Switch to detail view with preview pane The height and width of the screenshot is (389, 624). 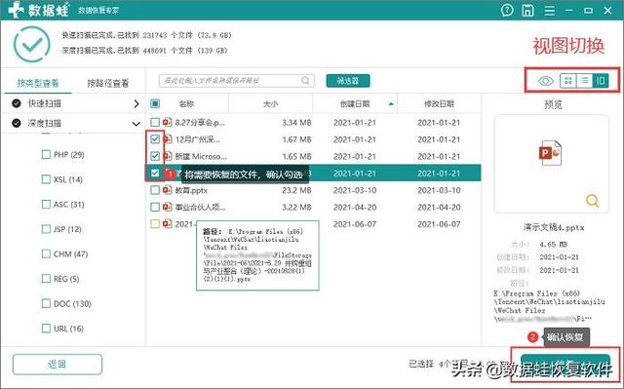point(601,81)
